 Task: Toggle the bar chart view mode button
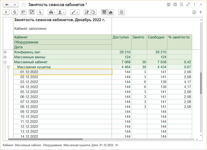(x=111, y=12)
